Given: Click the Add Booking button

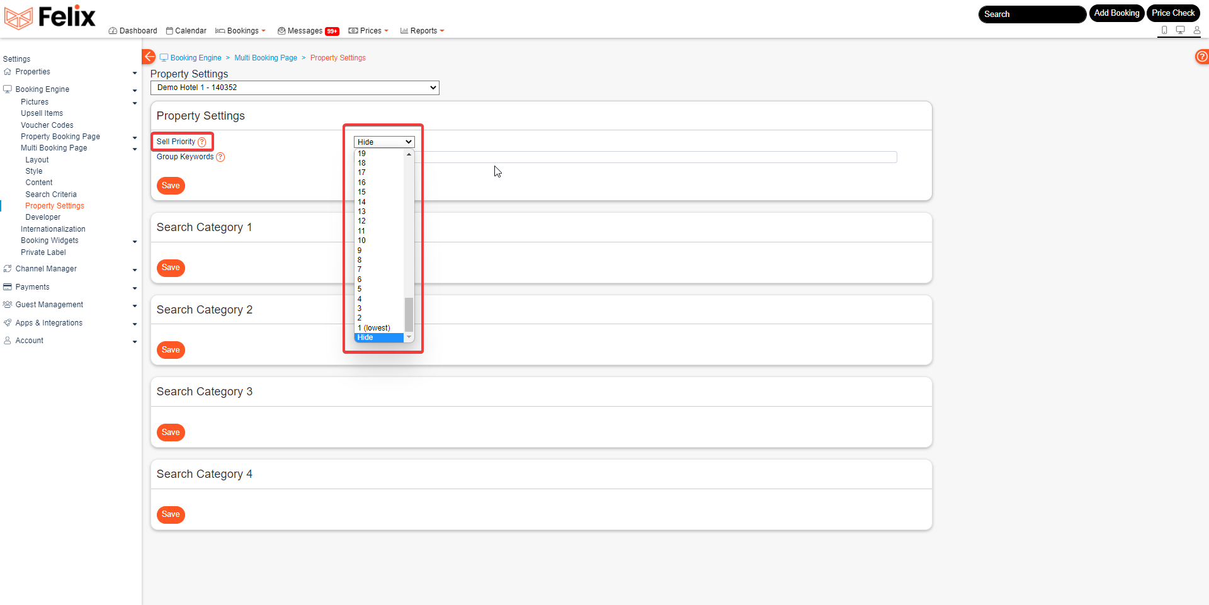Looking at the screenshot, I should (x=1116, y=13).
